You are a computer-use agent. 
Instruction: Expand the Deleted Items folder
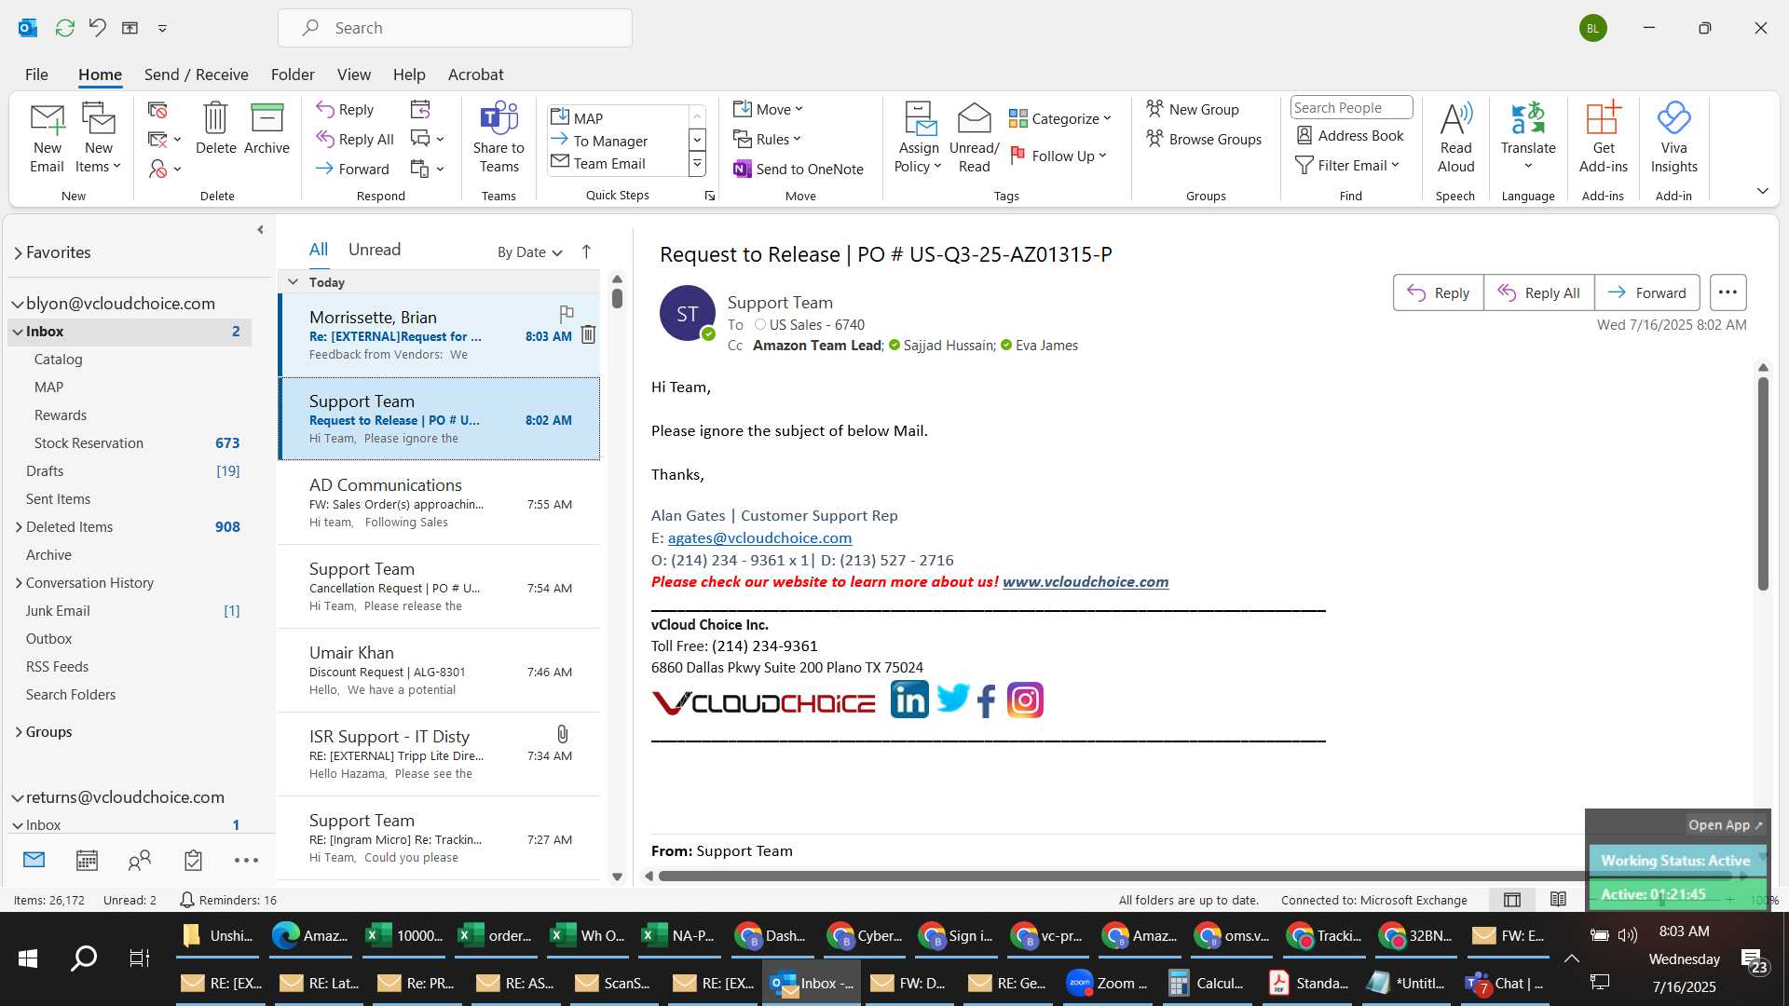pyautogui.click(x=19, y=527)
